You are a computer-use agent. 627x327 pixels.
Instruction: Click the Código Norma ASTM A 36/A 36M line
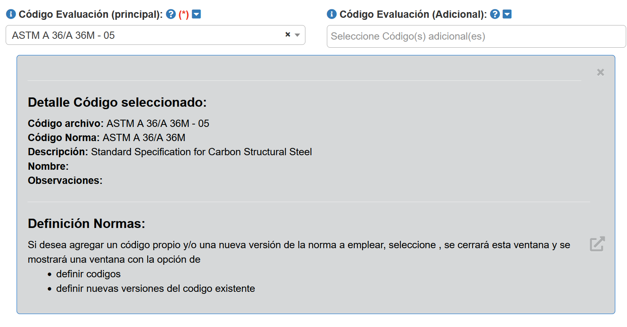pyautogui.click(x=106, y=138)
